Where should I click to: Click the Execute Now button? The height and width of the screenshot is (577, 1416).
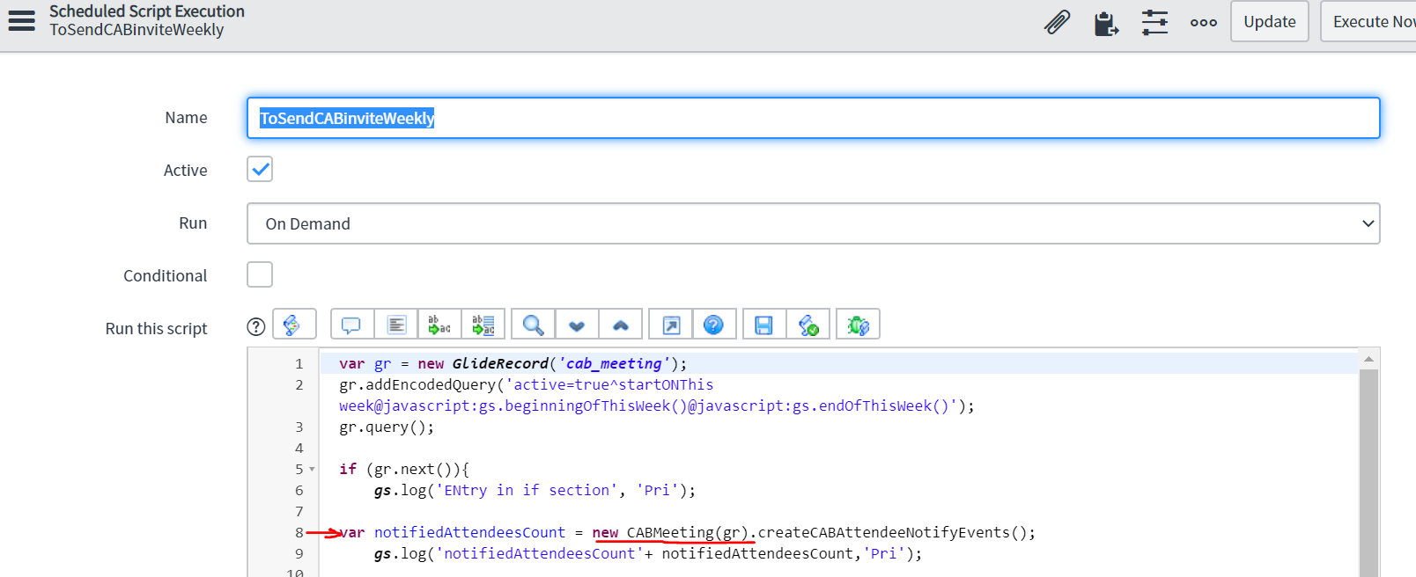pyautogui.click(x=1370, y=22)
